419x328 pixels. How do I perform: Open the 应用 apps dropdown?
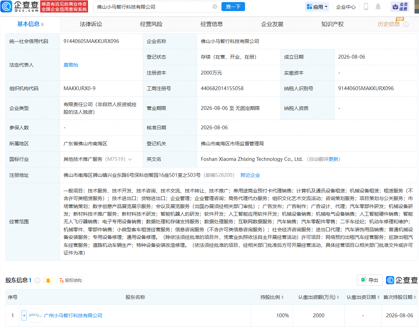(x=317, y=7)
